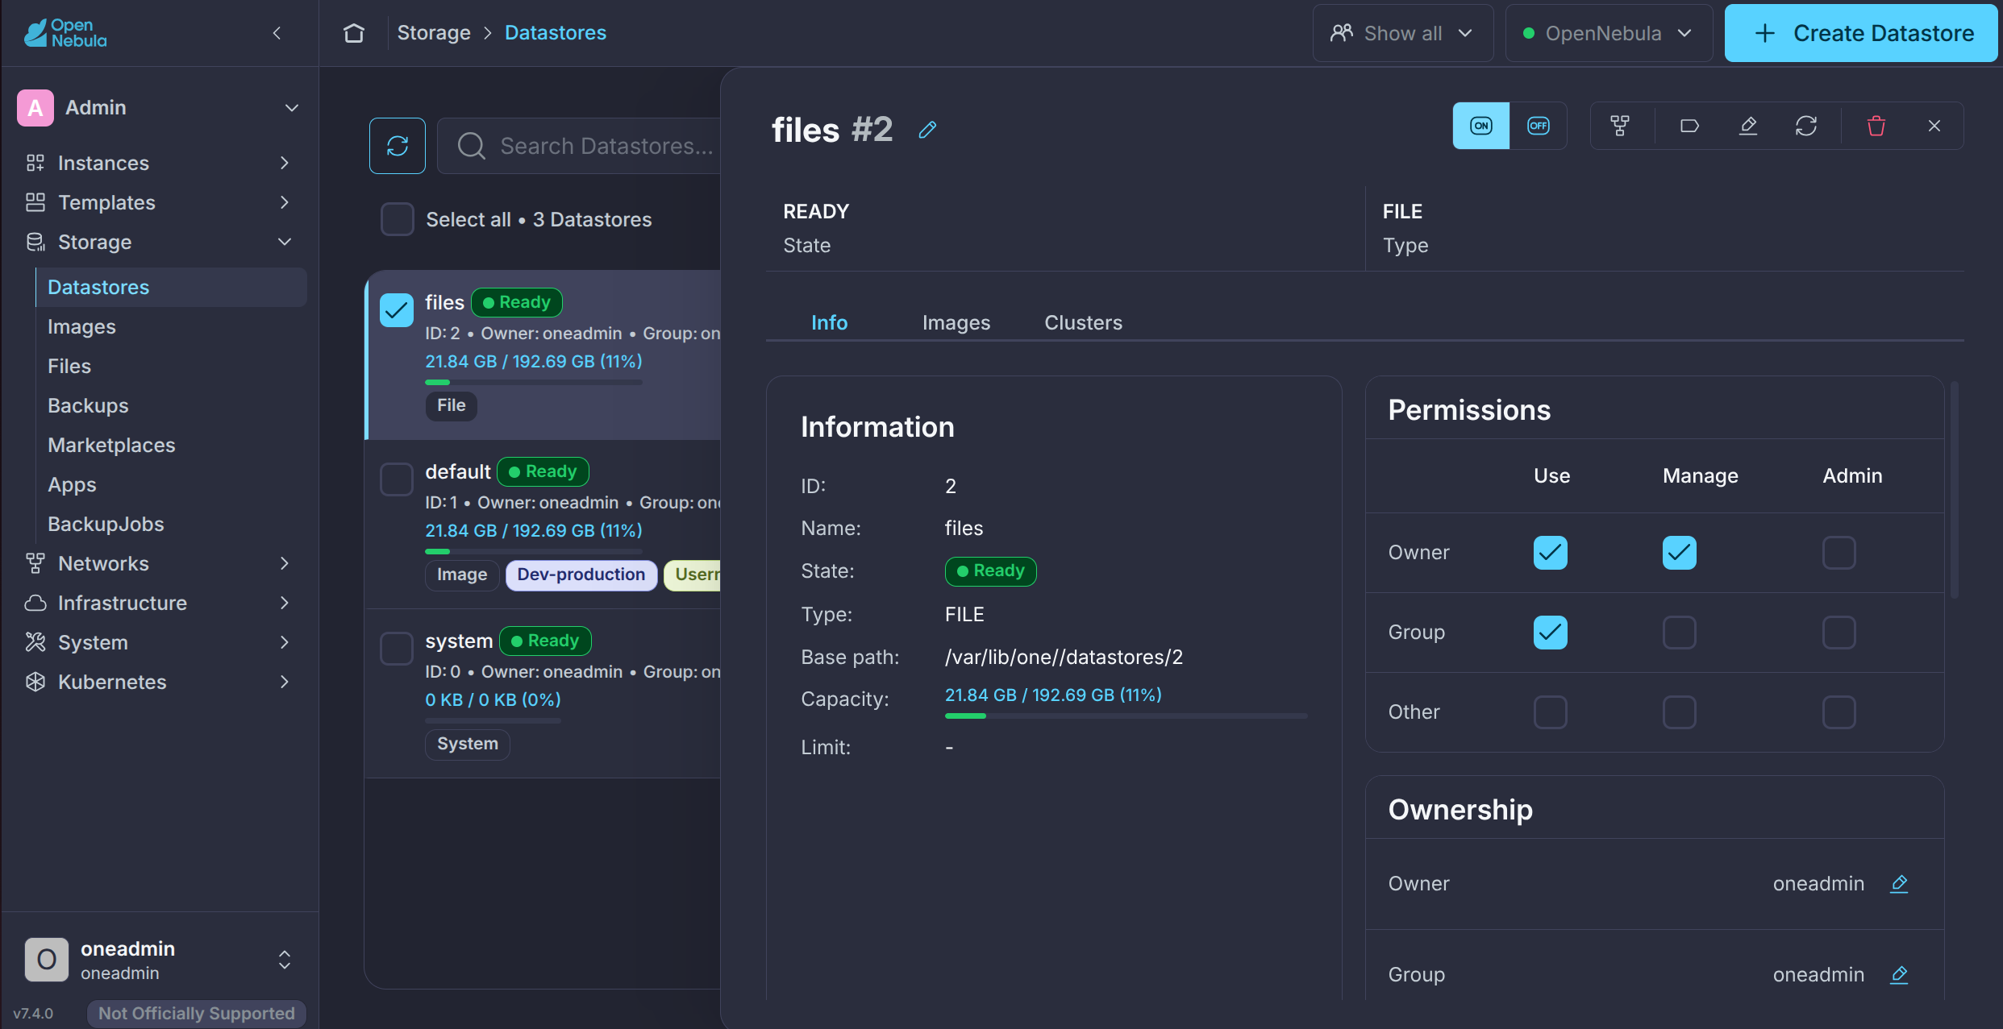Close the files #2 detail panel

click(x=1934, y=126)
